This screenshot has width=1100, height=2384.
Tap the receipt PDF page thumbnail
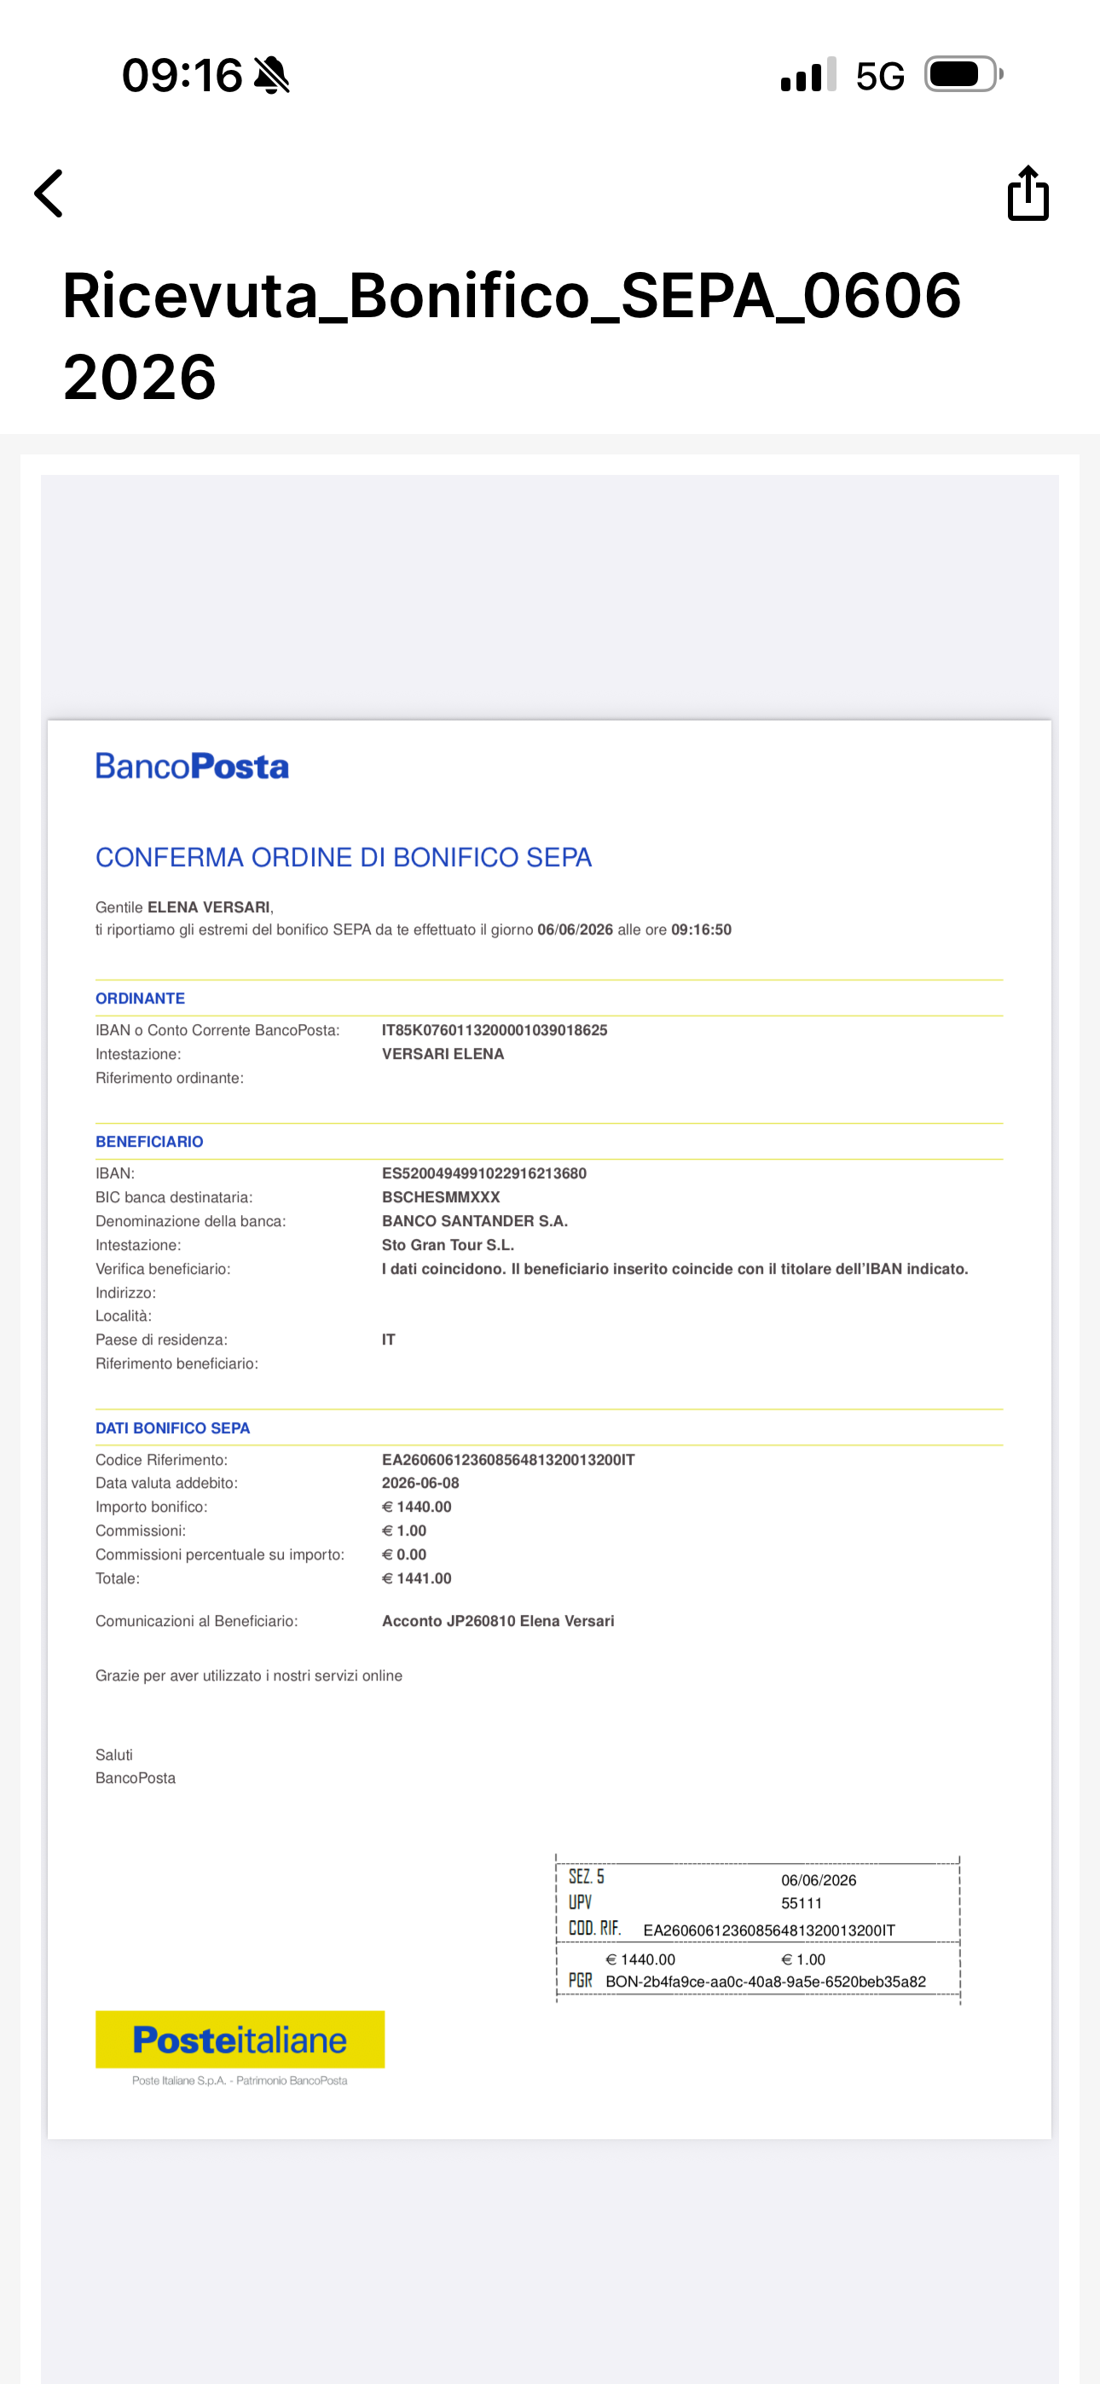(x=549, y=1429)
